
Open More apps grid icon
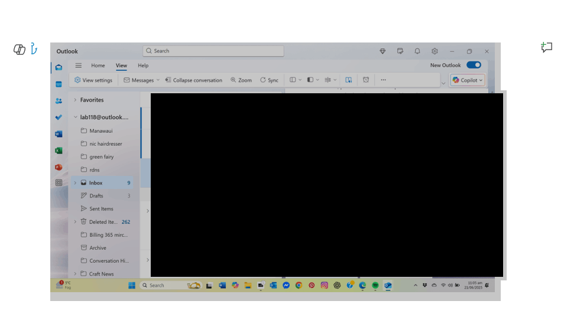click(x=59, y=183)
